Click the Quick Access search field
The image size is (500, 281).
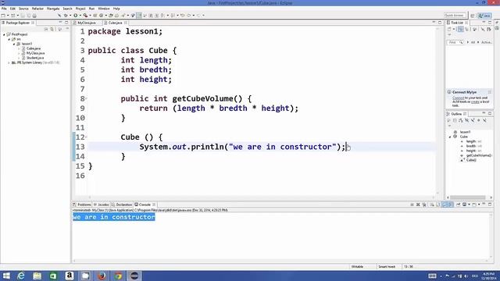[455, 16]
